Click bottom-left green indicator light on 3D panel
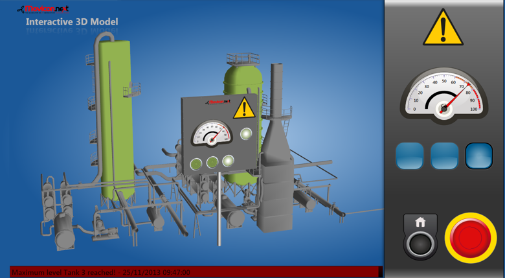The width and height of the screenshot is (505, 278). pyautogui.click(x=195, y=163)
